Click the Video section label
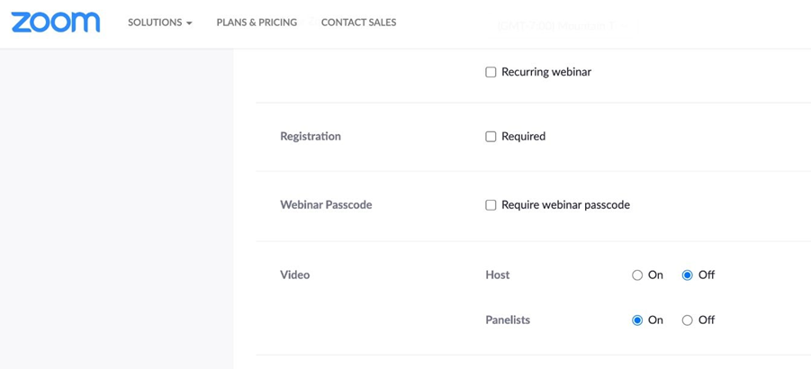Viewport: 811px width, 369px height. point(295,274)
